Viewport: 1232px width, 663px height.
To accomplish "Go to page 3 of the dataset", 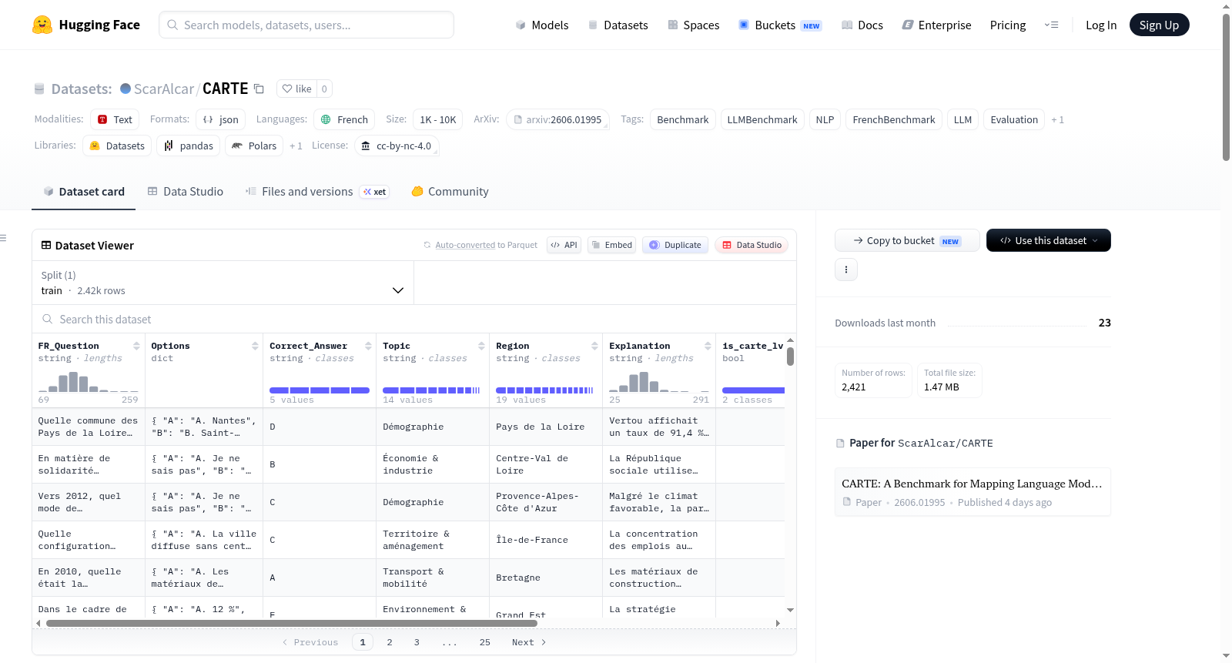I will pyautogui.click(x=417, y=642).
